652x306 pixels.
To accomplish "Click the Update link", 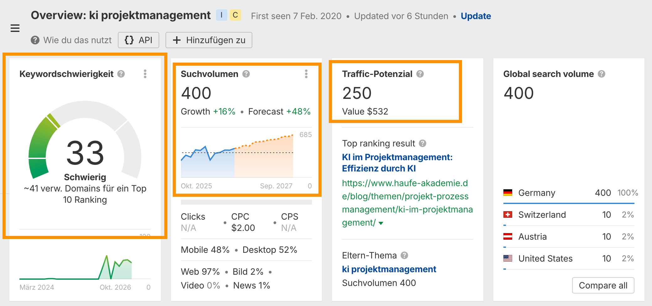I will pyautogui.click(x=476, y=16).
